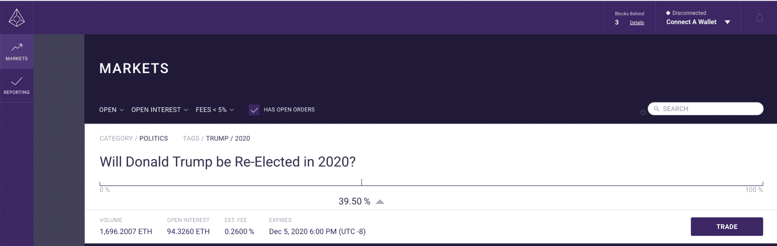Select the 2020 tag
Image resolution: width=777 pixels, height=246 pixels.
[242, 138]
